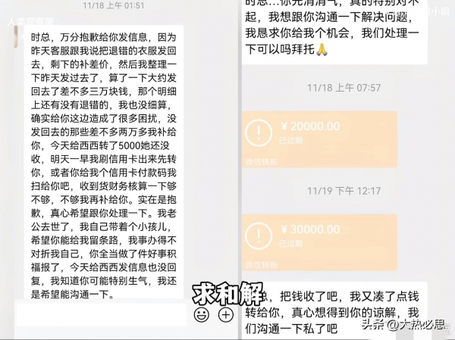The image size is (455, 340).
Task: Click the 人类观察菌 watermark
Action: click(30, 22)
